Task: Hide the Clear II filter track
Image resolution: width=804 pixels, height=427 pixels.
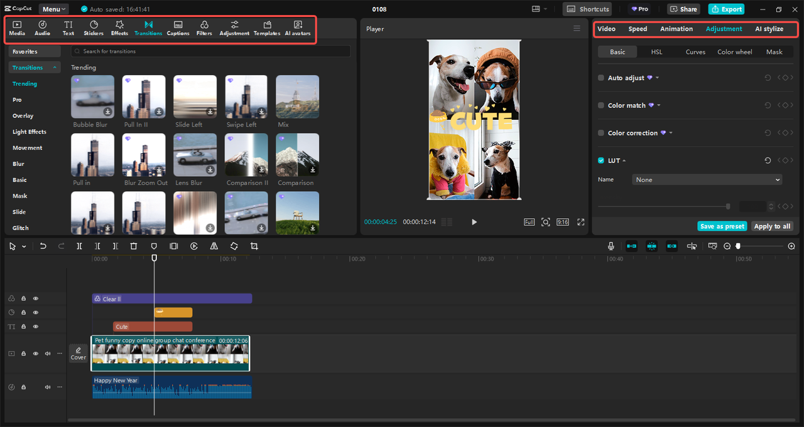Action: click(36, 298)
